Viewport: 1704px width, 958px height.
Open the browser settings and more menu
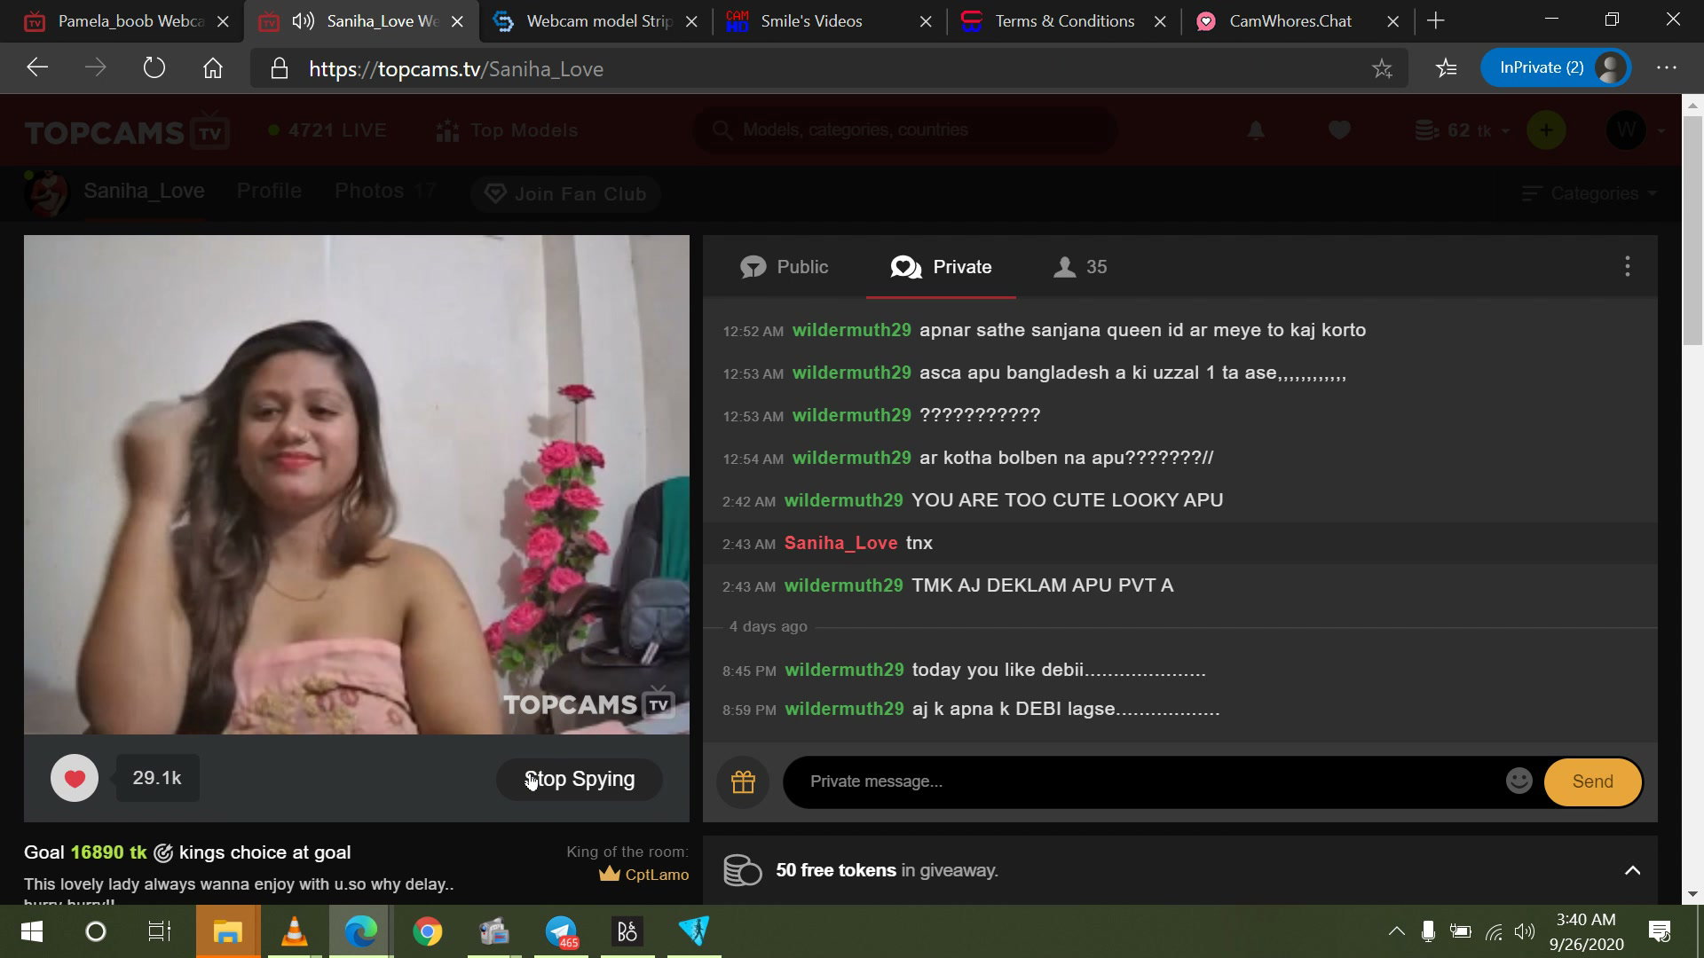pyautogui.click(x=1667, y=68)
